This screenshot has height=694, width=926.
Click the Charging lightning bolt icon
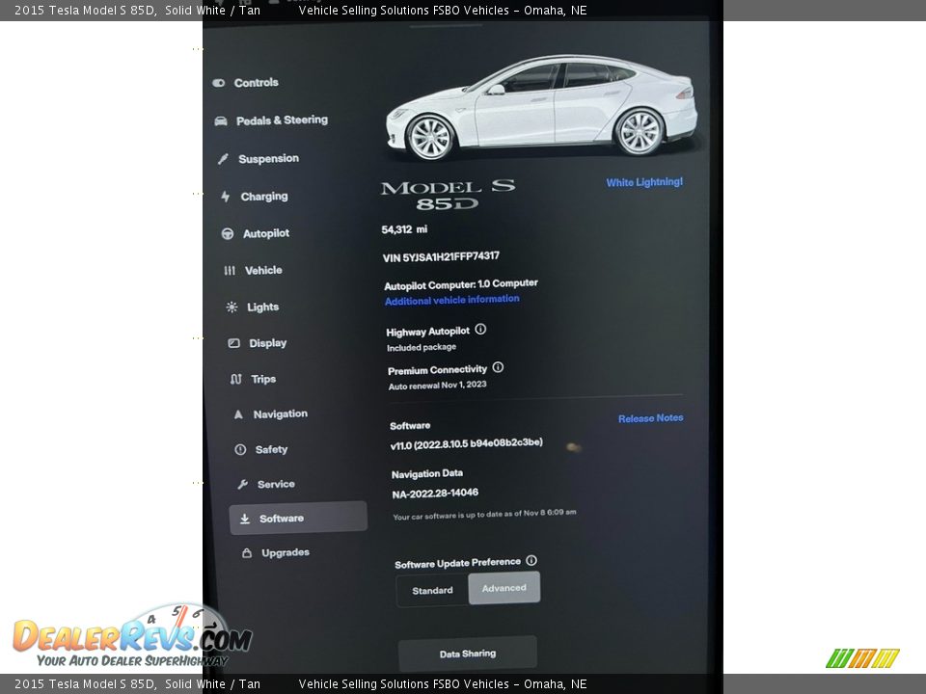pyautogui.click(x=225, y=197)
